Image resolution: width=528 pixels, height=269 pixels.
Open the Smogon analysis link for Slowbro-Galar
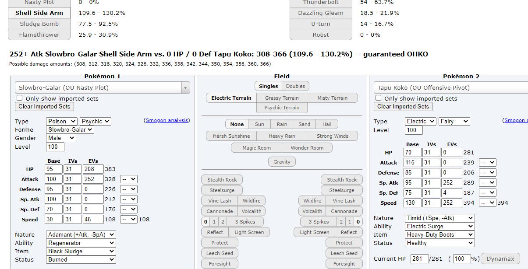click(167, 120)
